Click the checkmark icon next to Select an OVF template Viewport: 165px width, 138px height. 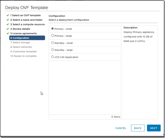coord(8,15)
